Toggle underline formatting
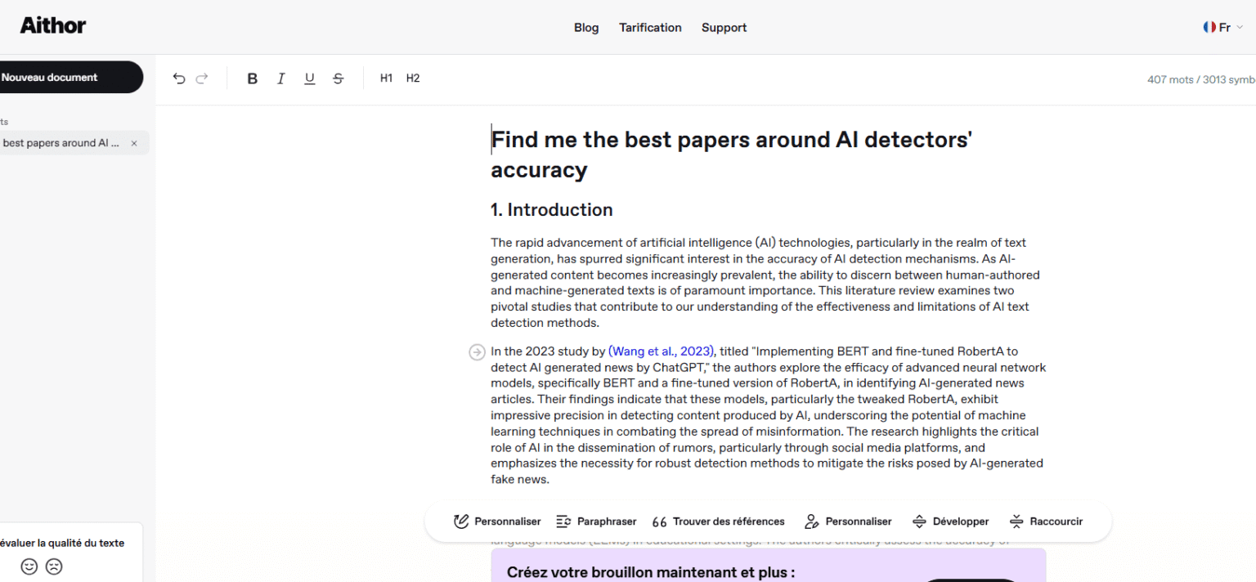 (309, 78)
